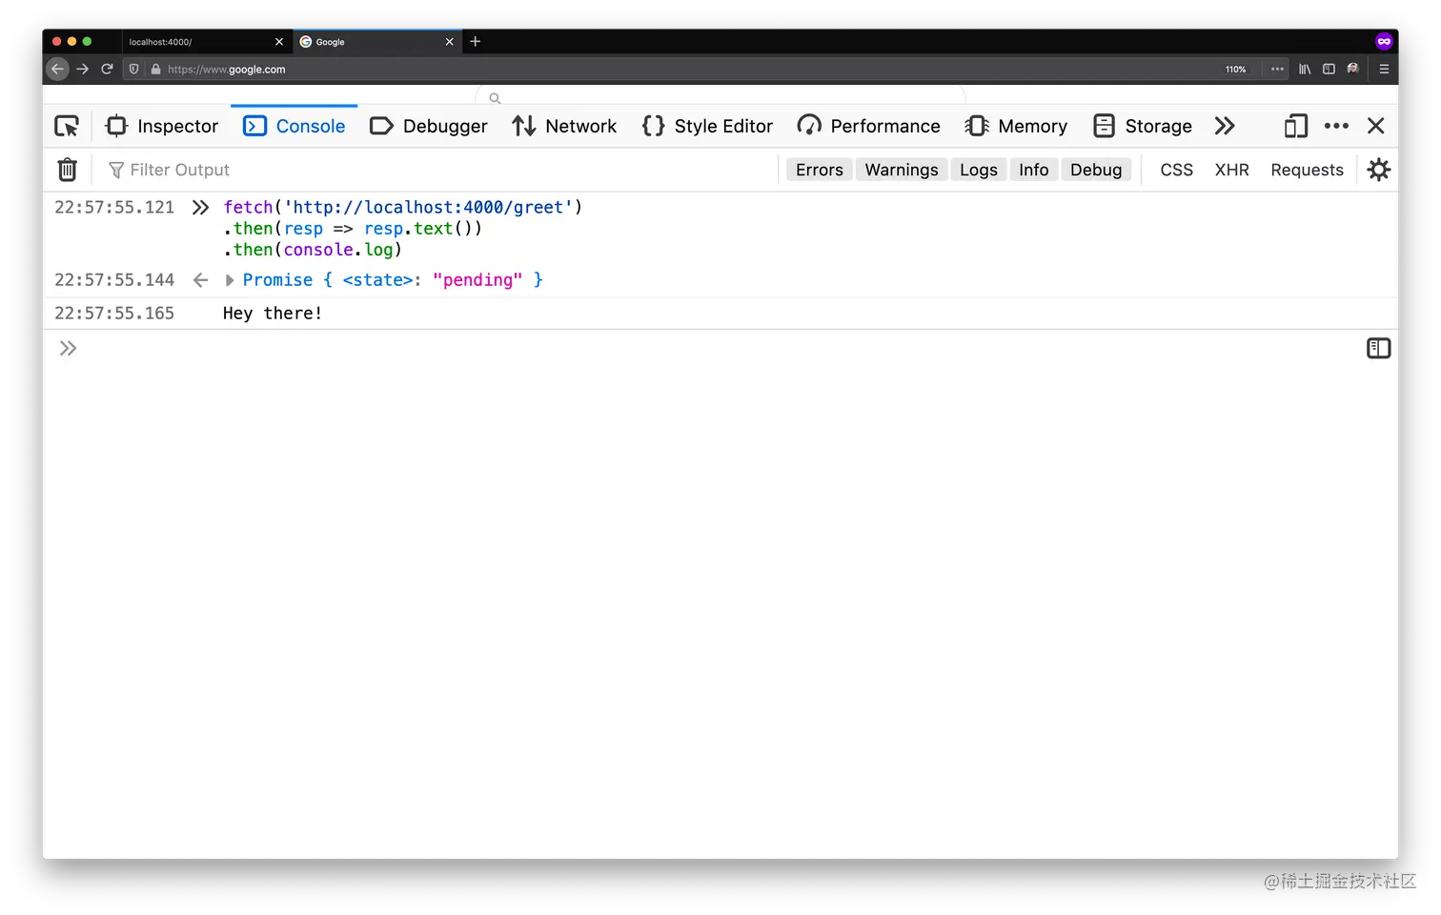Focus the Filter Output field
The height and width of the screenshot is (915, 1441).
tap(438, 170)
